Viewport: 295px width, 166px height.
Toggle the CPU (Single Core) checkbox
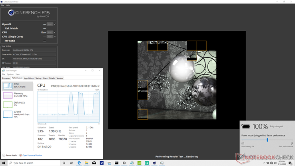55,37
